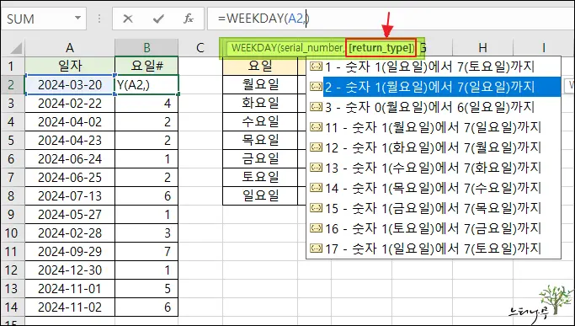This screenshot has height=326, width=575.
Task: Select the 수요일 cell
Action: pos(260,122)
